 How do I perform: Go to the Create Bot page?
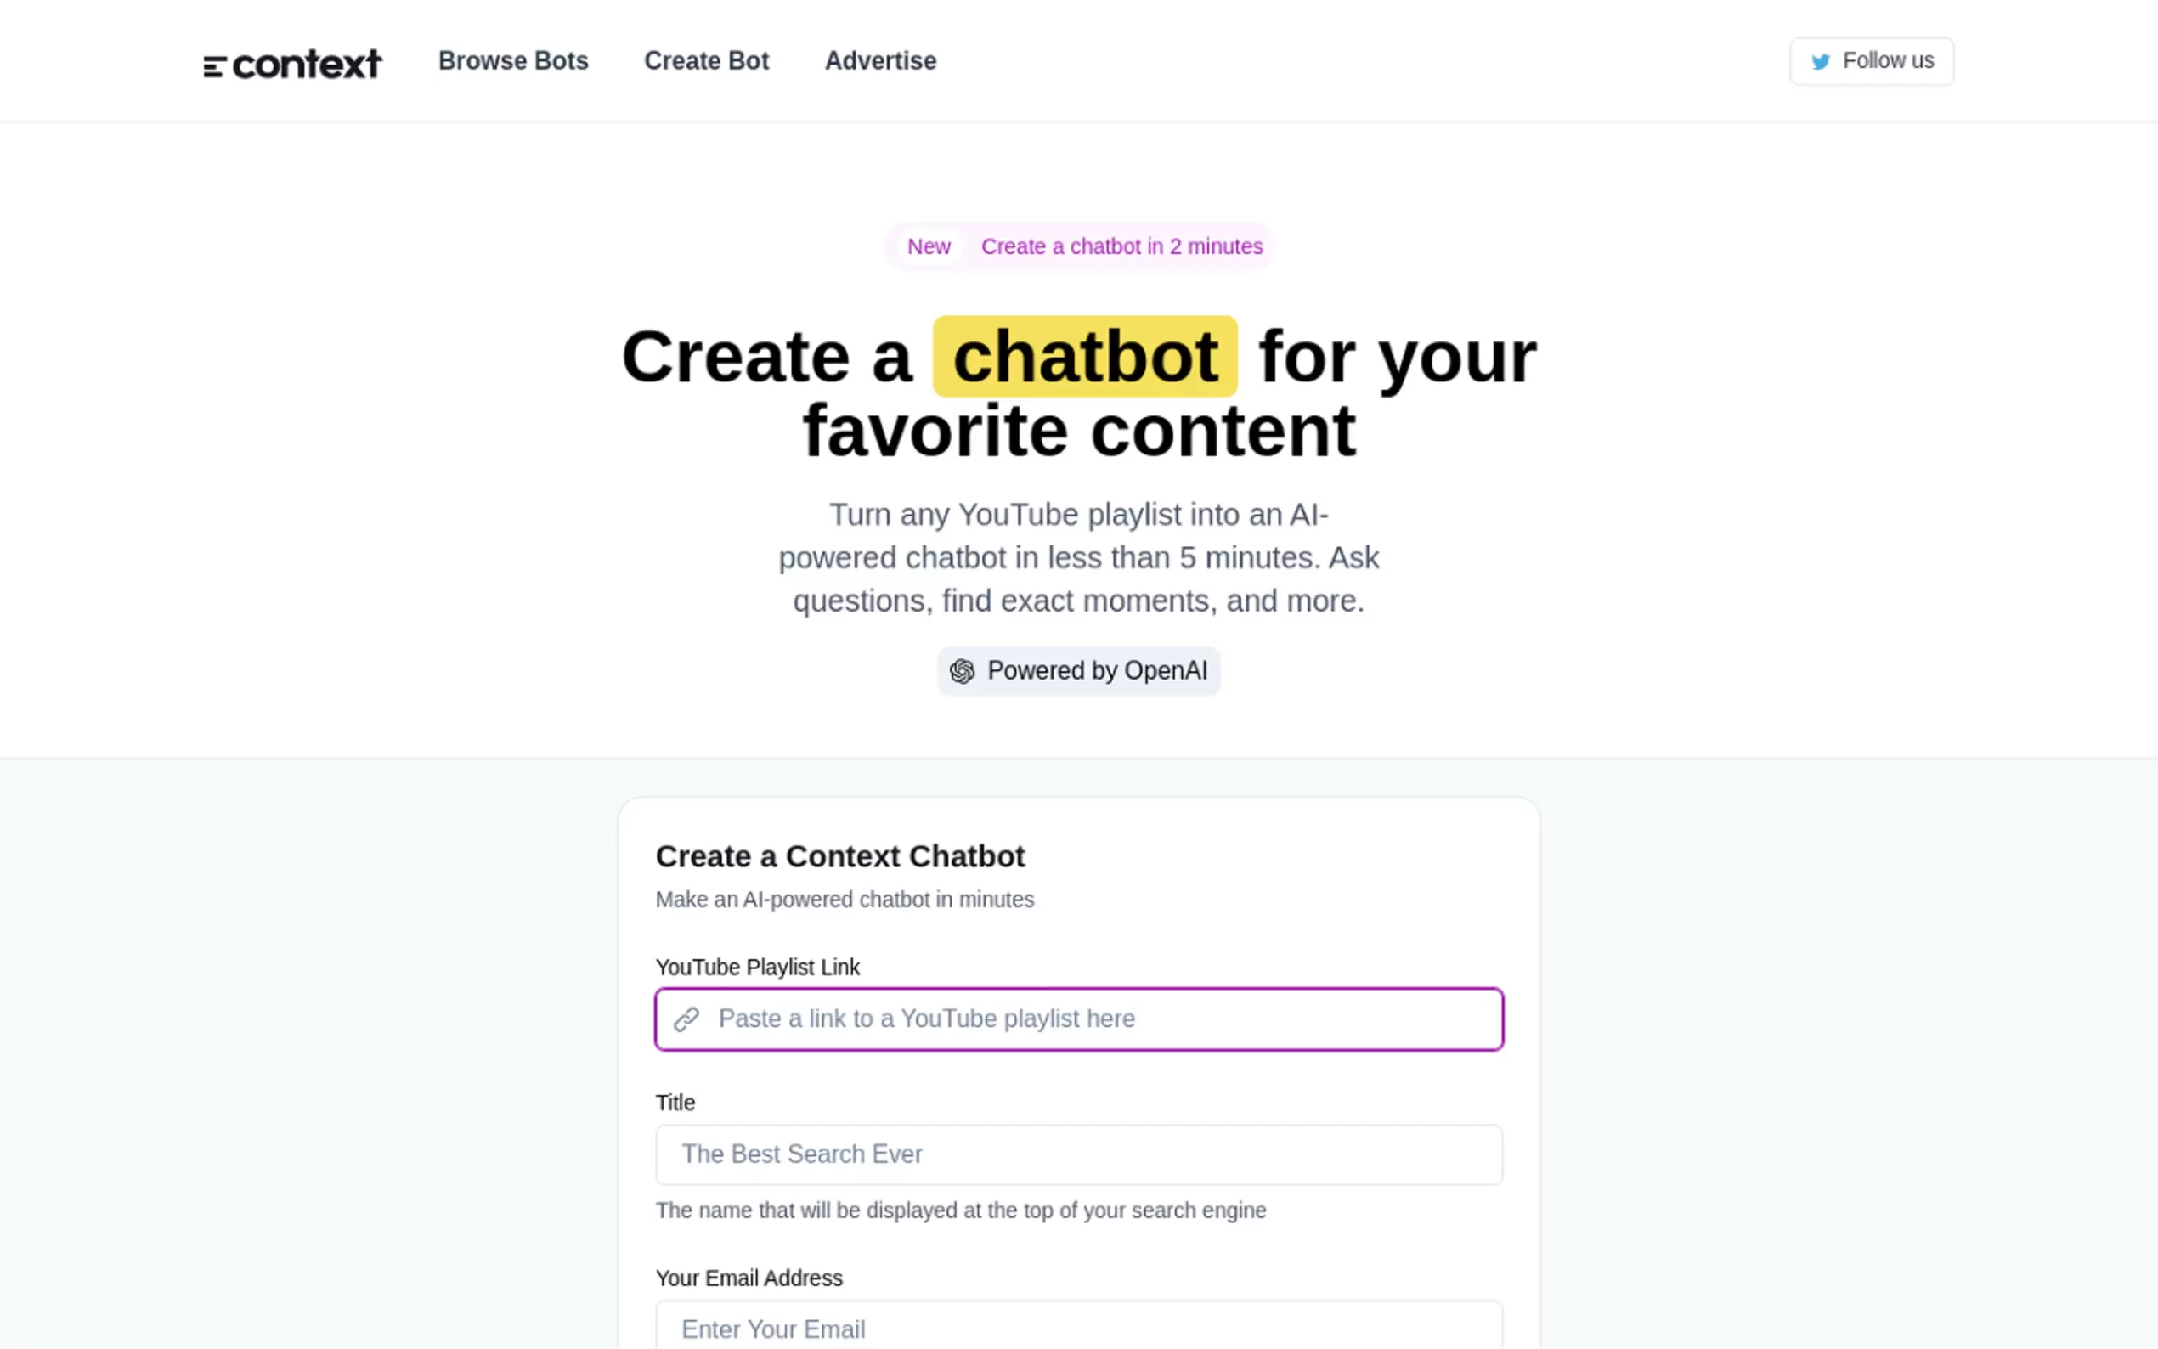706,60
